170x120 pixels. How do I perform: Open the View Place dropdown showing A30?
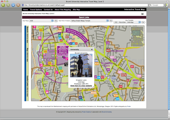point(41,21)
